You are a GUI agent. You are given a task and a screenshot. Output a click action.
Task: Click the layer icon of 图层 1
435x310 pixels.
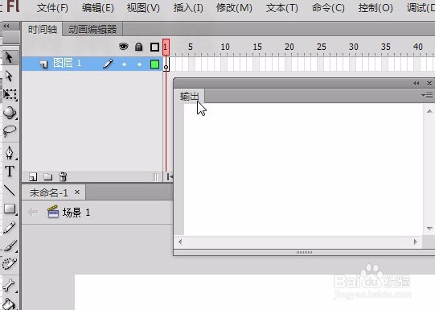point(43,64)
